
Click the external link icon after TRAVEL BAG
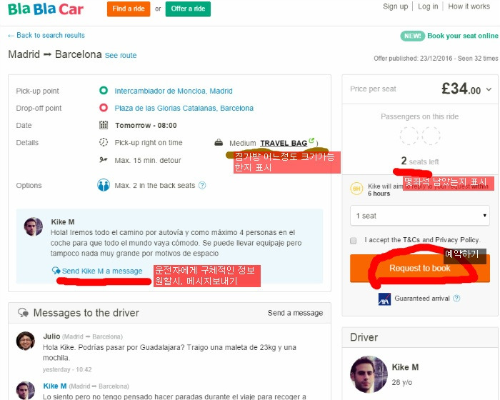click(x=311, y=140)
